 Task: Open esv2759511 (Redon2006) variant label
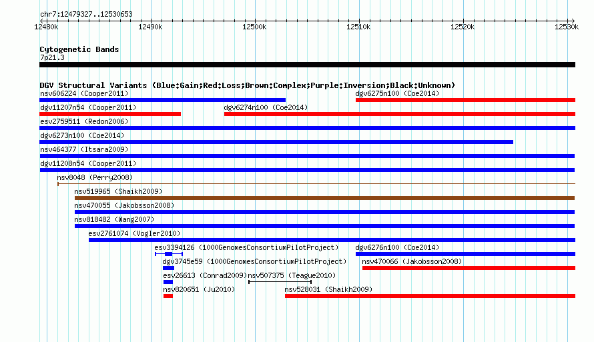tap(84, 121)
